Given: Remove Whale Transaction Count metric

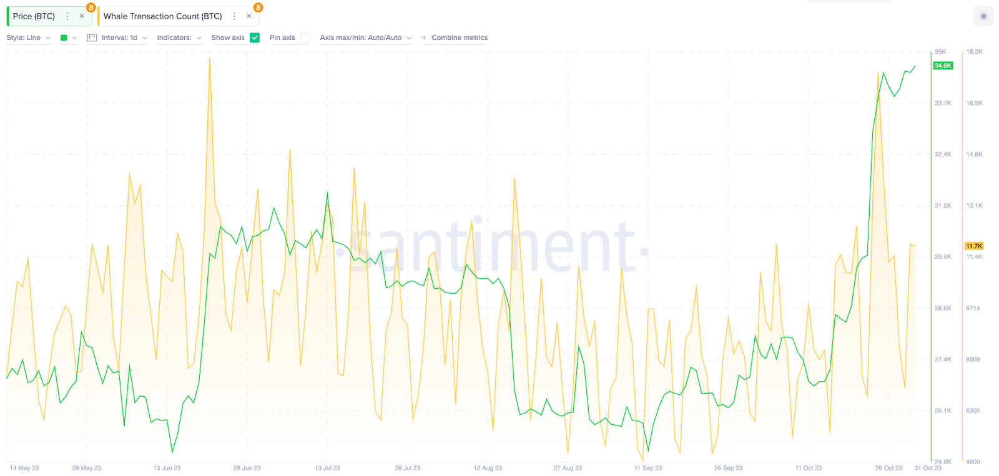Looking at the screenshot, I should click(249, 16).
